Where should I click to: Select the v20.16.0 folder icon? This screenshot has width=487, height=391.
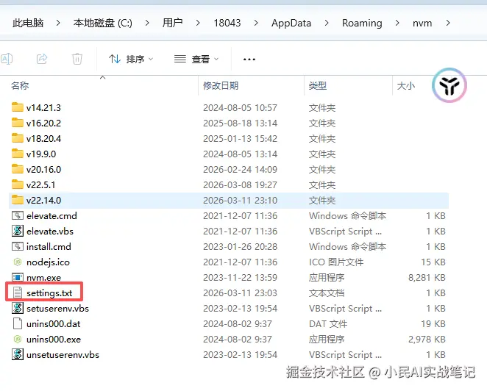18,169
